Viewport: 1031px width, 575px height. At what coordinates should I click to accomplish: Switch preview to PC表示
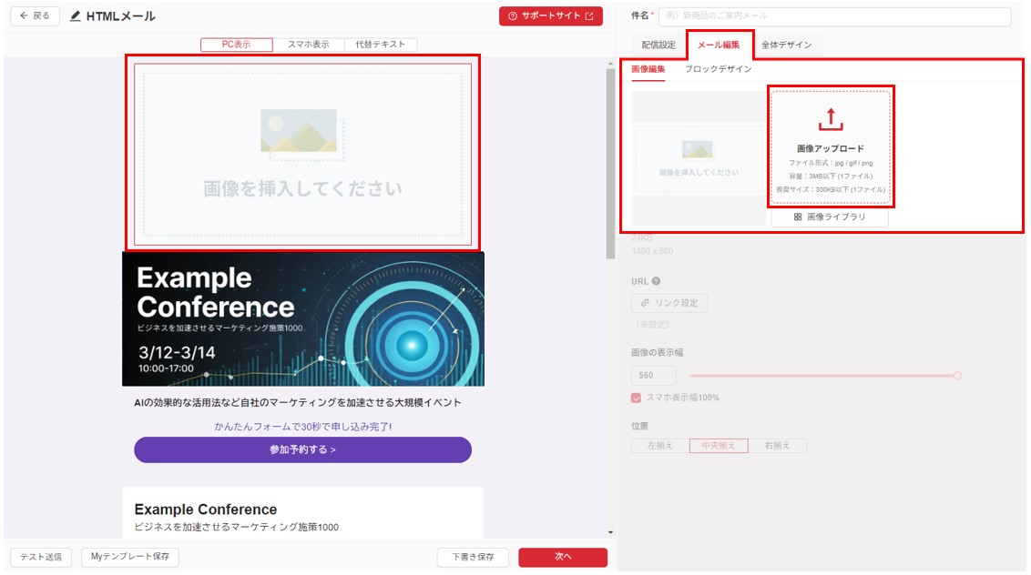237,45
